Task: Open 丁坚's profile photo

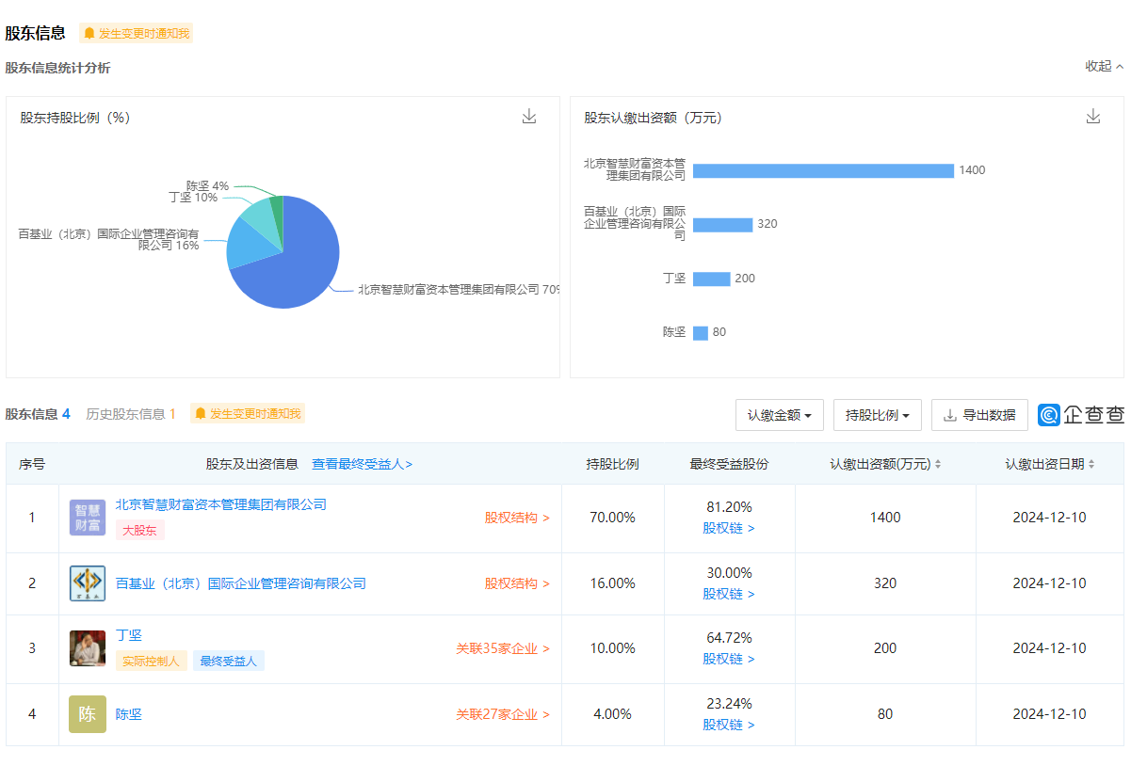Action: pyautogui.click(x=88, y=648)
